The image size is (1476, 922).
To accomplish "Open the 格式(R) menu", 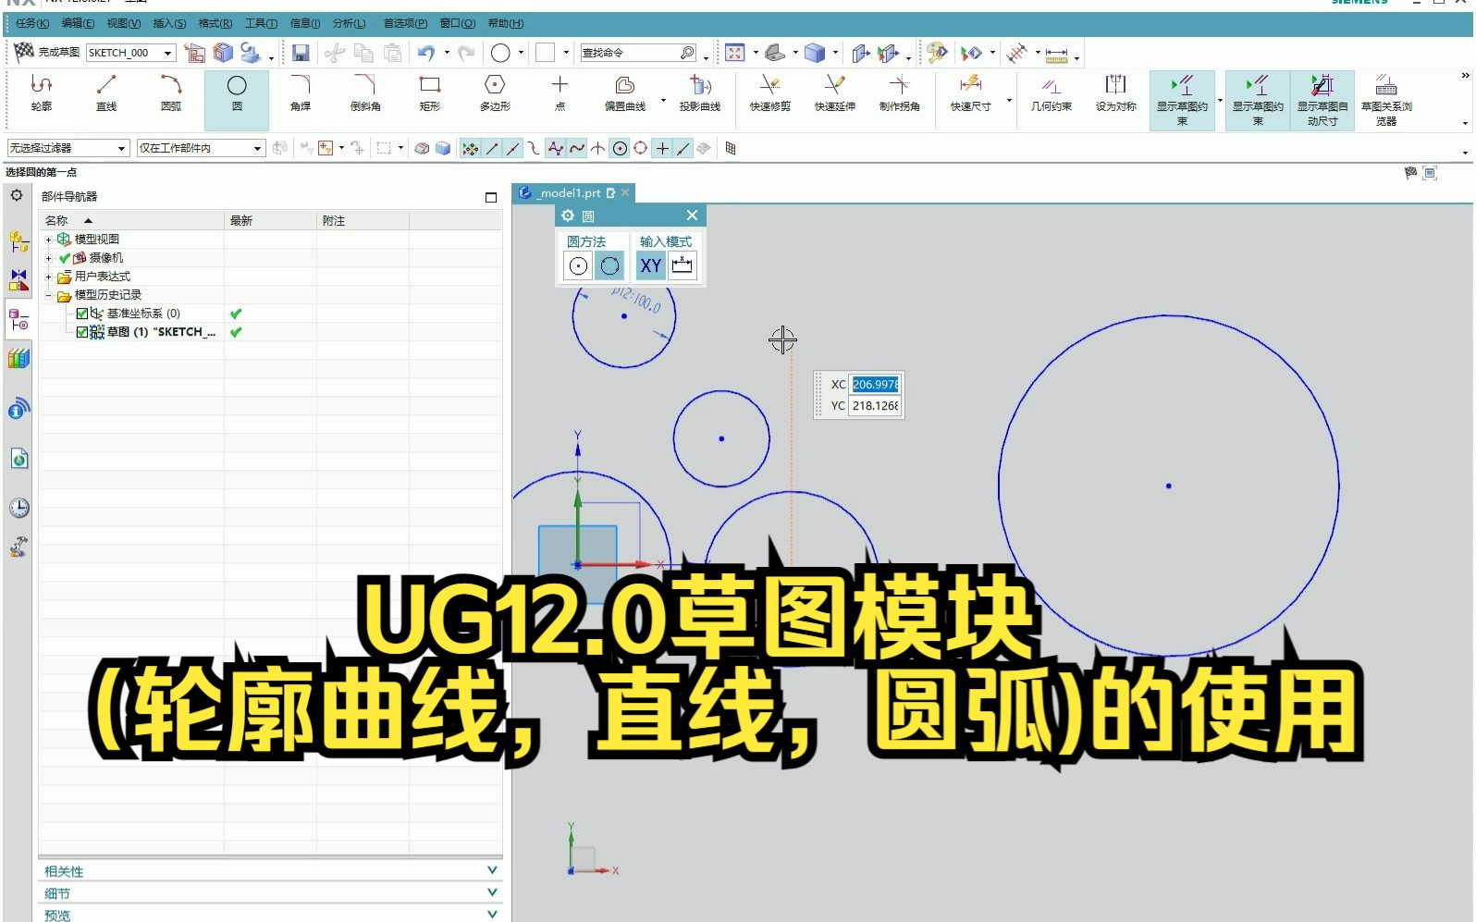I will 215,23.
